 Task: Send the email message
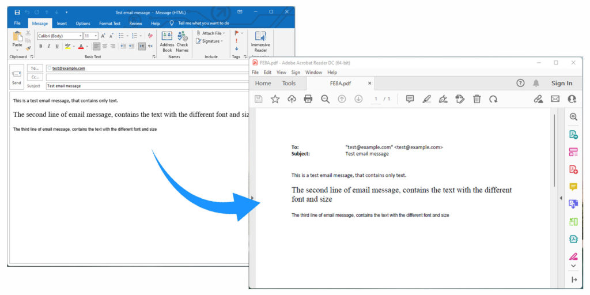tap(17, 77)
